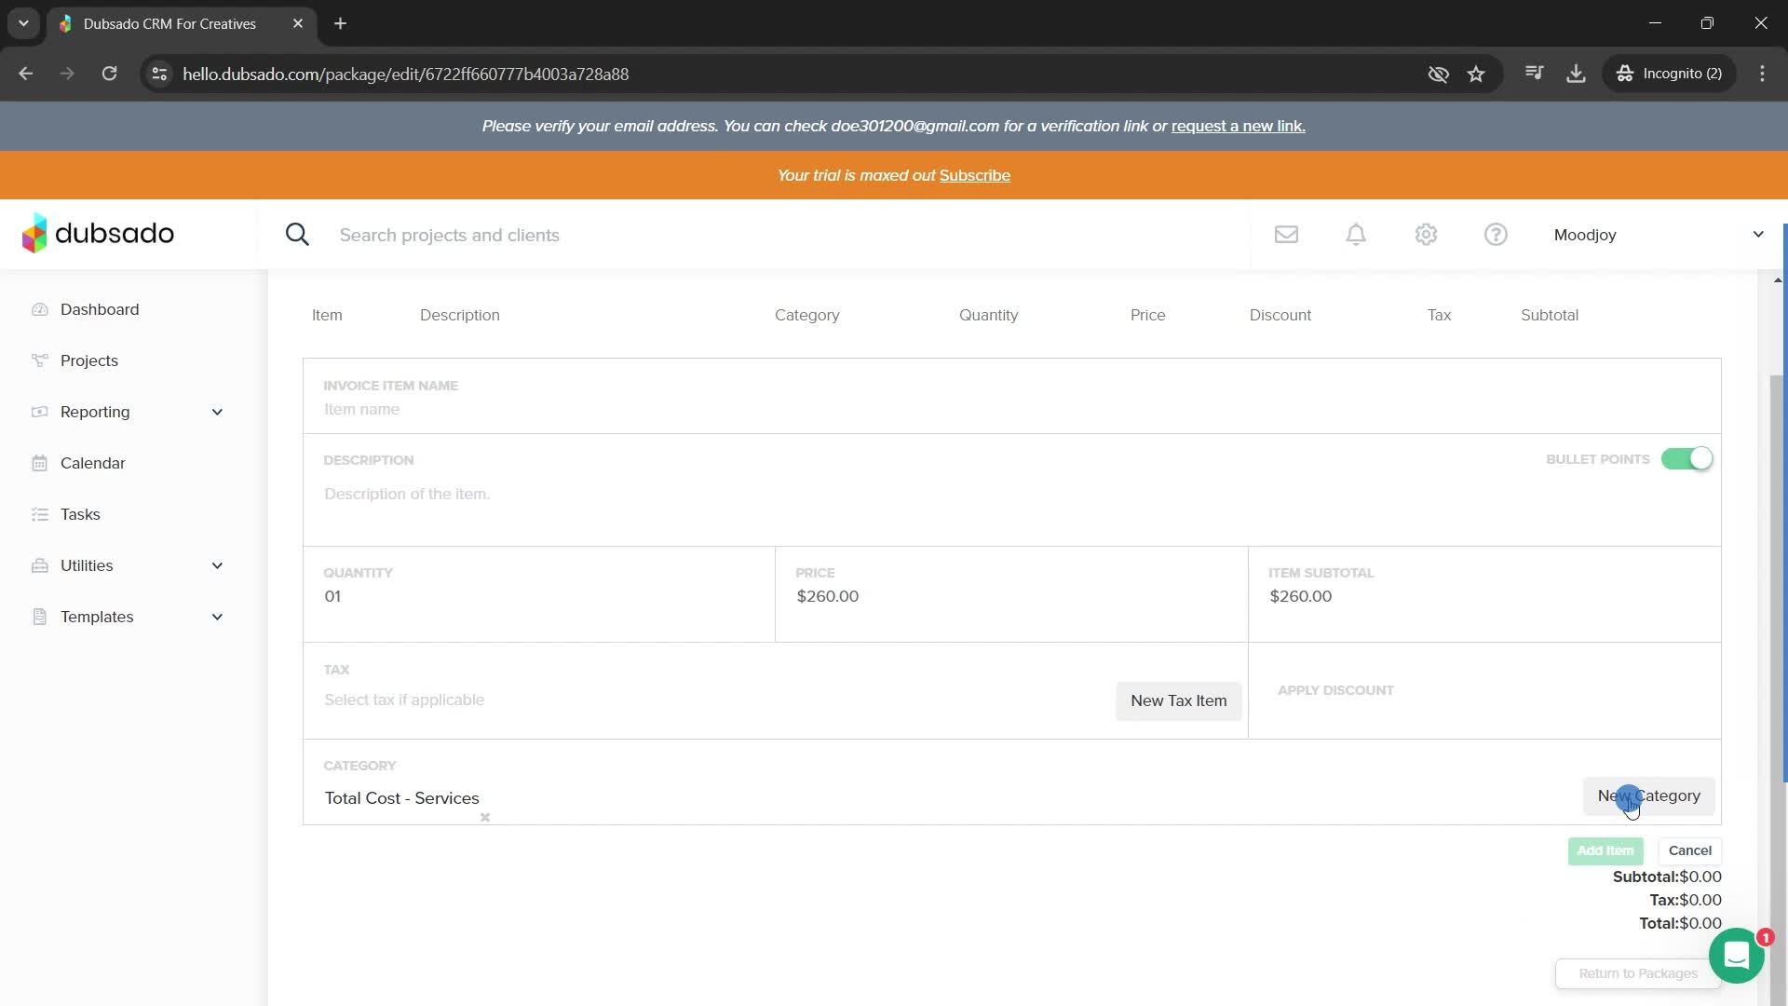Go to Dashboard in the sidebar
This screenshot has height=1006, width=1788.
coord(100,309)
